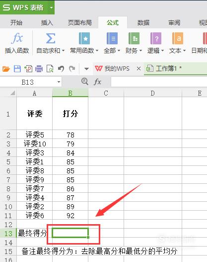Click the AutoSum (自动求和) sigma icon
The image size is (207, 262).
51,38
